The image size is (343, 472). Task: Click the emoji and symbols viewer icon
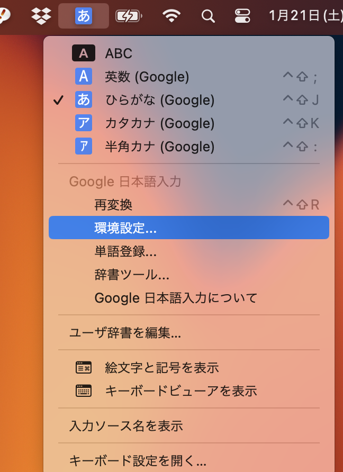tap(84, 367)
